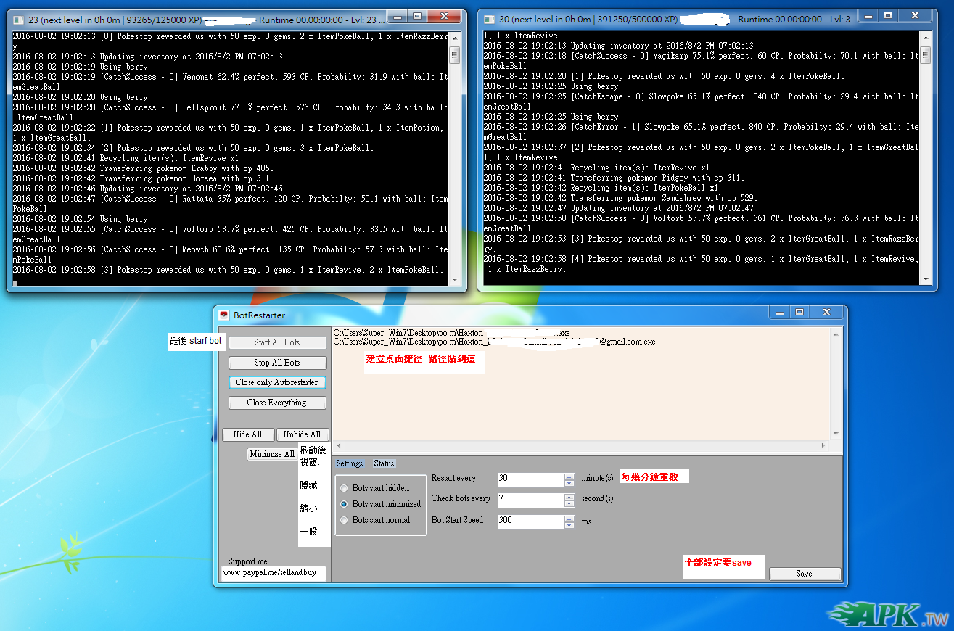This screenshot has height=631, width=954.
Task: Minimize the left console window (Lvl 23)
Action: 397,15
